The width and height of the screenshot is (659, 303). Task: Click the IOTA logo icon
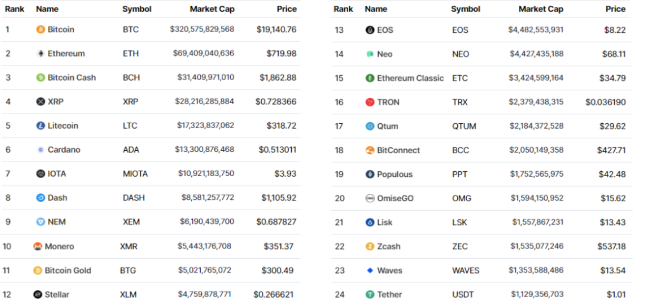(x=41, y=174)
